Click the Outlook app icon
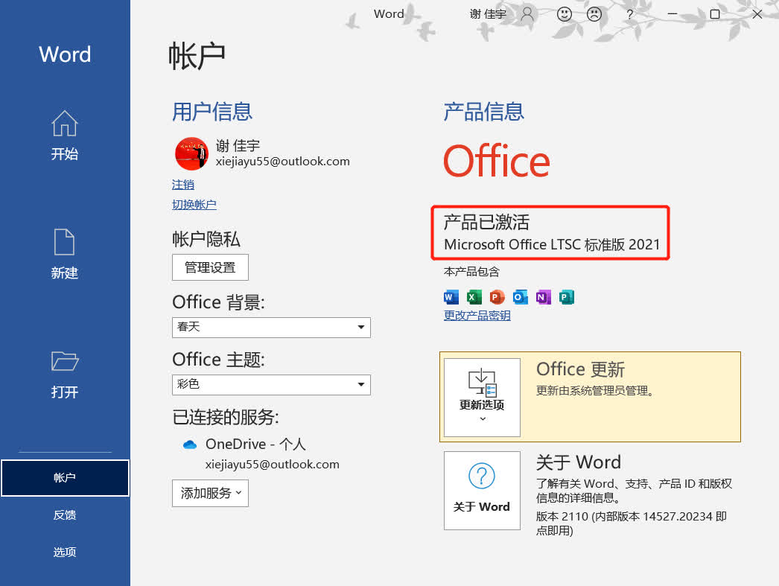The image size is (779, 586). coord(521,298)
